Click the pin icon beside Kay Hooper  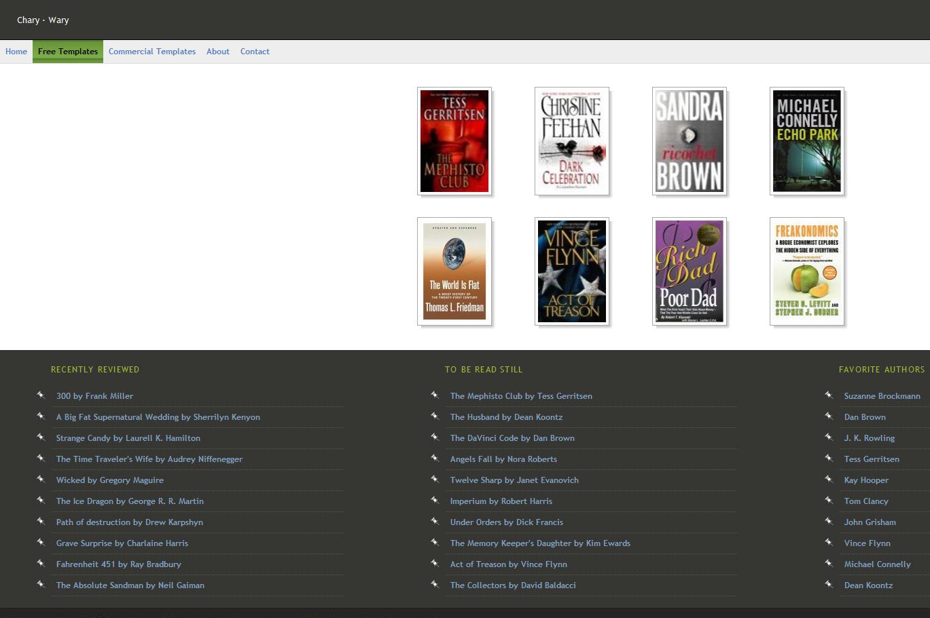click(x=829, y=479)
